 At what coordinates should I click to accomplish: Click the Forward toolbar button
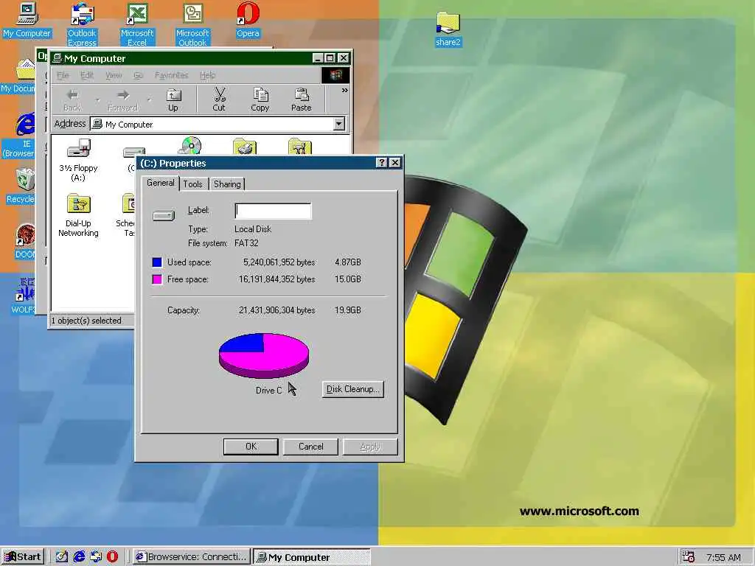(123, 100)
